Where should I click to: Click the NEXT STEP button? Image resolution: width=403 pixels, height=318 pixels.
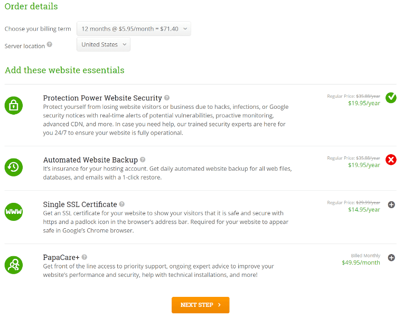(201, 305)
